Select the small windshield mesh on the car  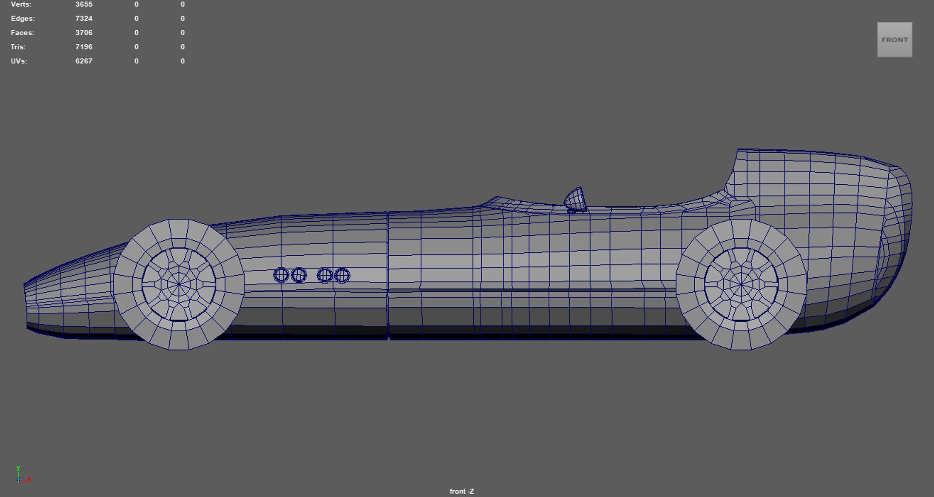575,199
